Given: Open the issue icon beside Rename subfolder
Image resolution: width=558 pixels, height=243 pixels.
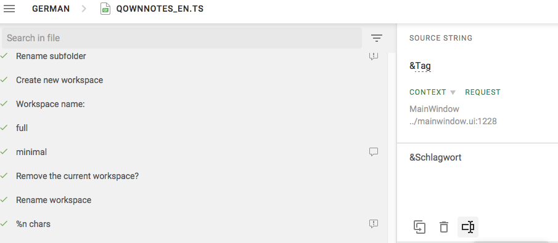Looking at the screenshot, I should 373,56.
